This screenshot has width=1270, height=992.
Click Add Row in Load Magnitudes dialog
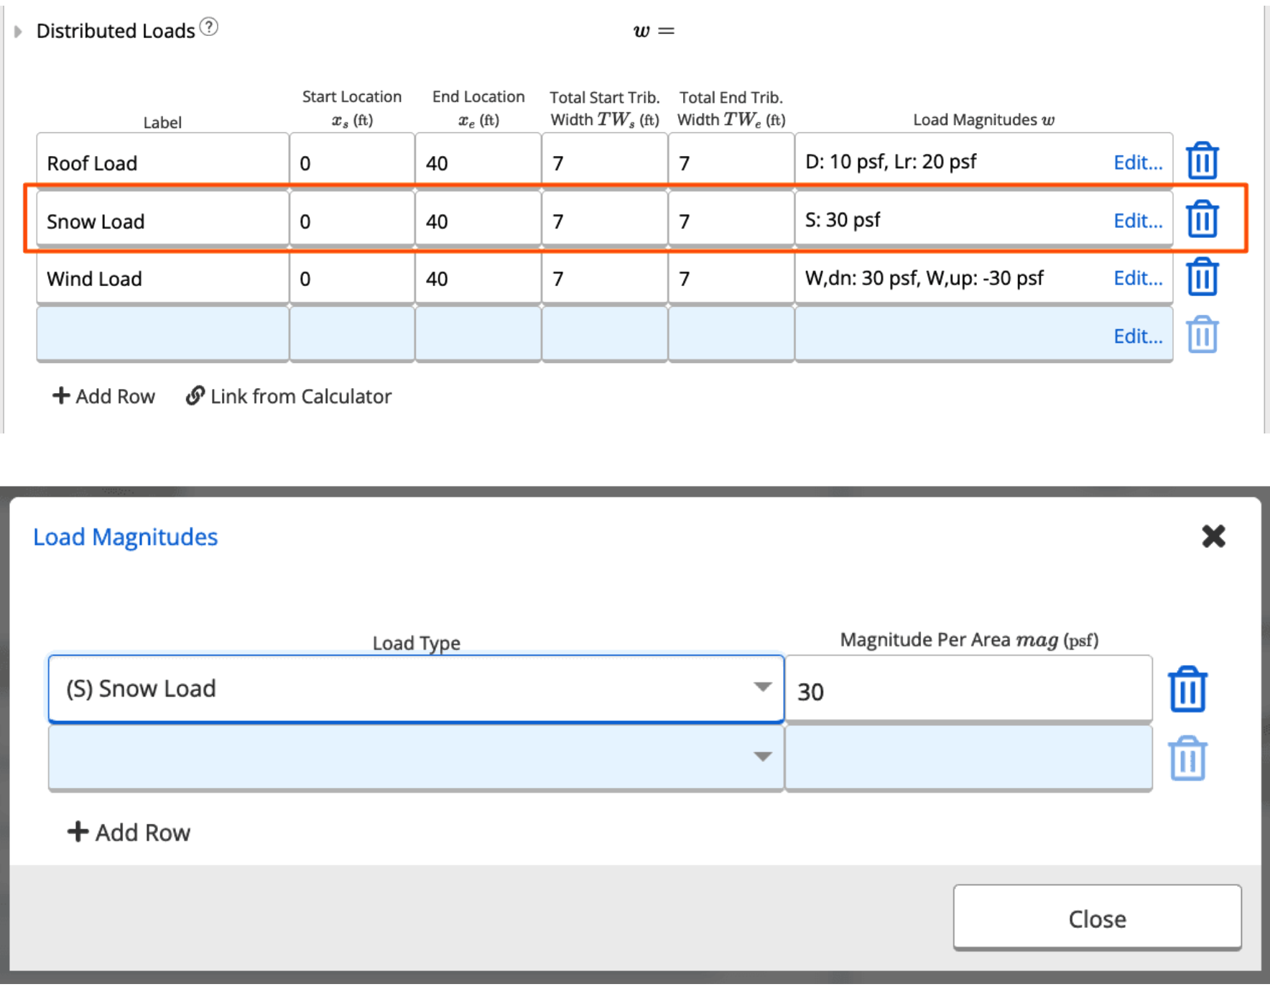coord(129,832)
